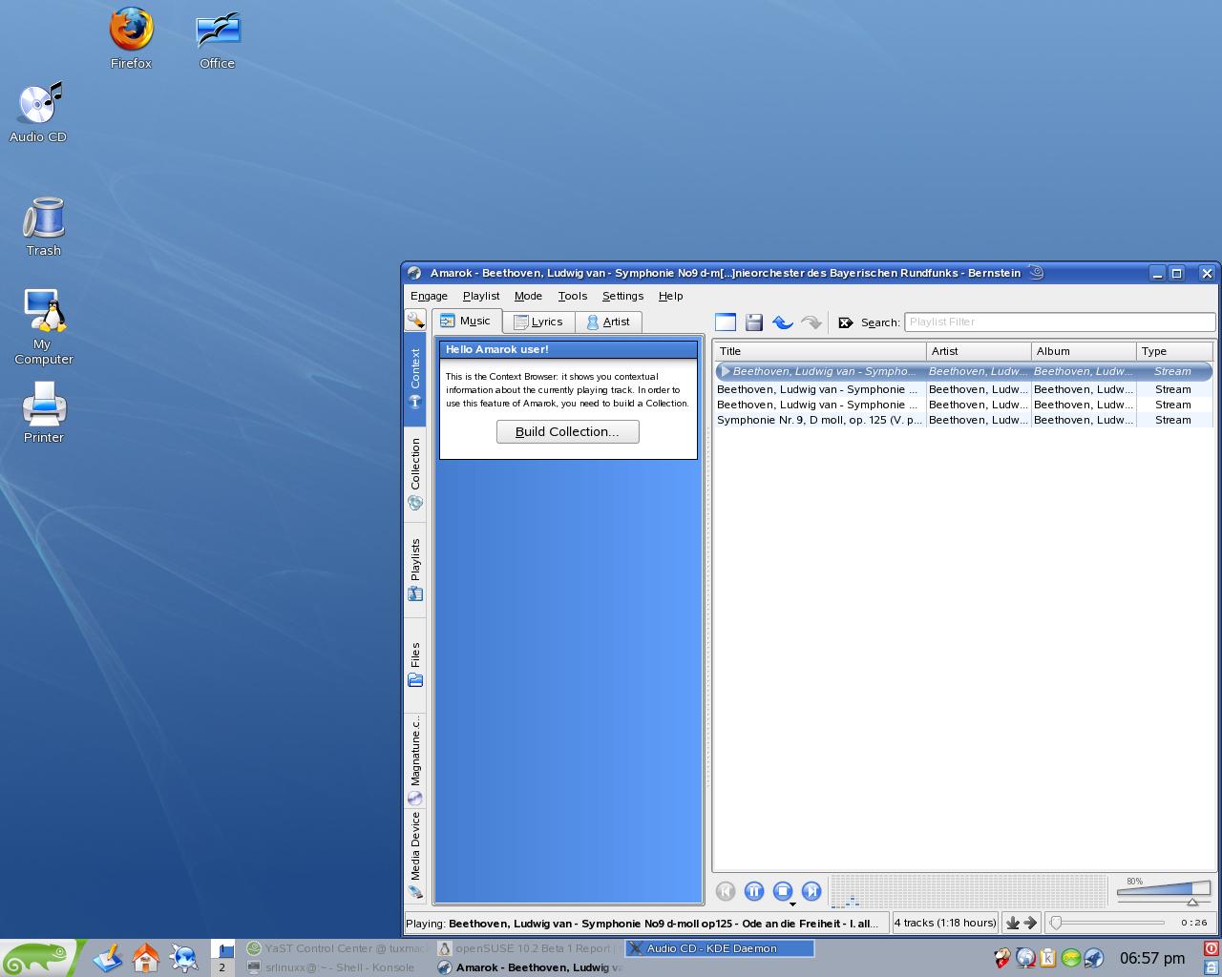Open the Settings menu
Image resolution: width=1222 pixels, height=977 pixels.
(622, 296)
